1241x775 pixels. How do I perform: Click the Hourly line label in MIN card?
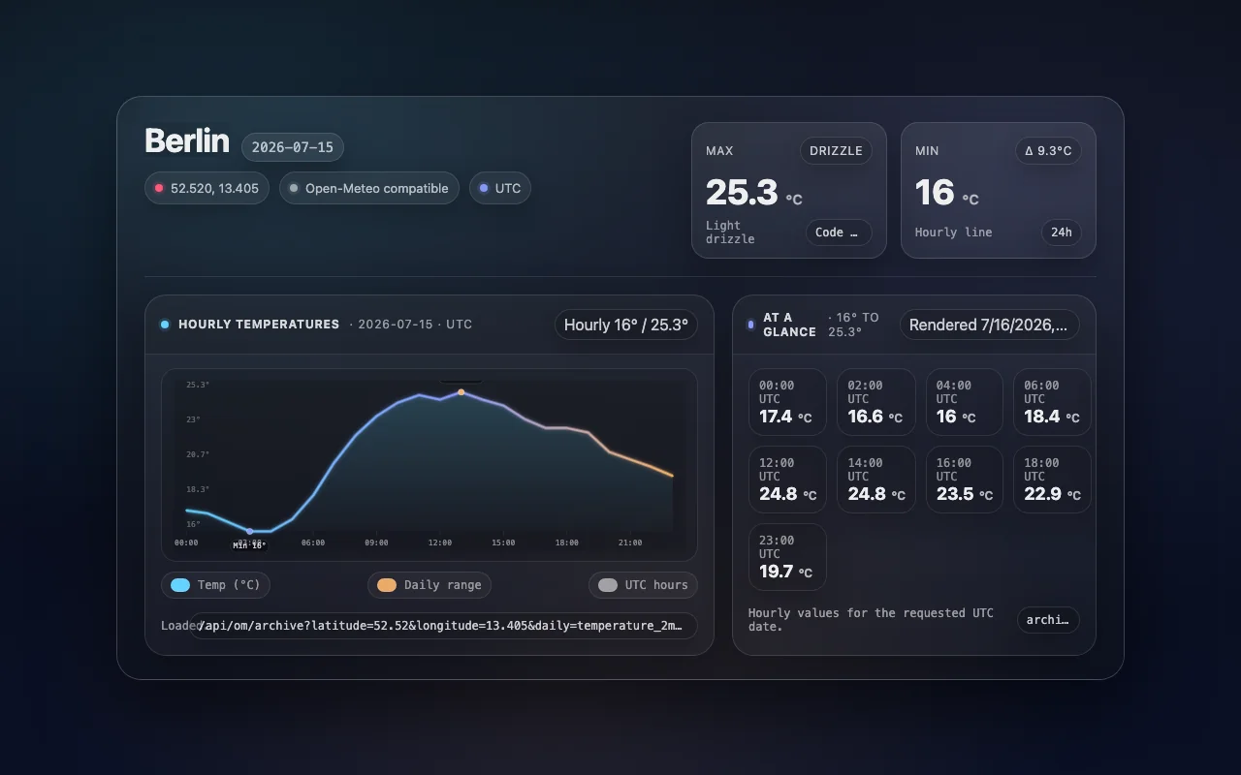tap(953, 232)
